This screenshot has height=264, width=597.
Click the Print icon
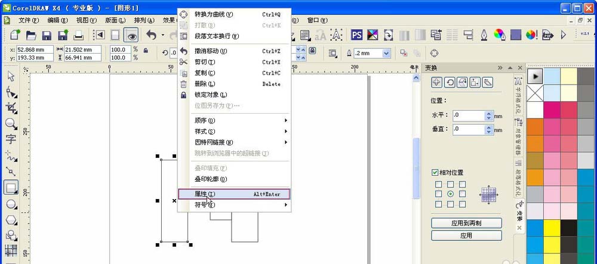tap(78, 36)
